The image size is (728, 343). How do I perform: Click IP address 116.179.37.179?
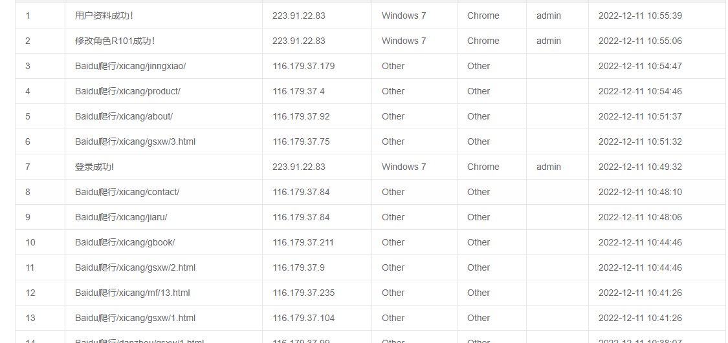[x=303, y=66]
